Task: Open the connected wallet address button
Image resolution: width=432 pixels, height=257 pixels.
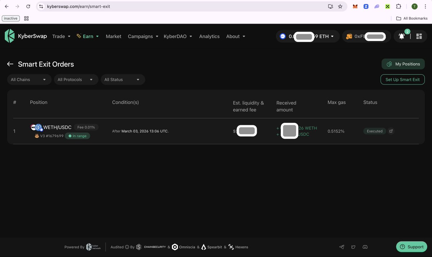Action: tap(366, 36)
